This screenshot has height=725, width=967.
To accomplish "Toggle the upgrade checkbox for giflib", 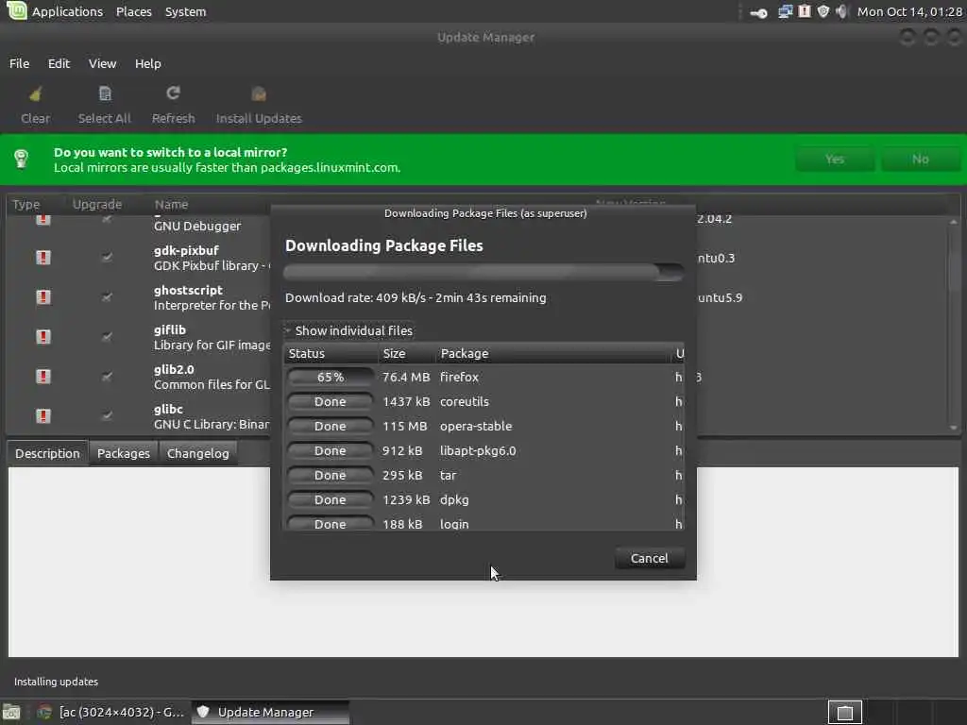I will coord(107,337).
